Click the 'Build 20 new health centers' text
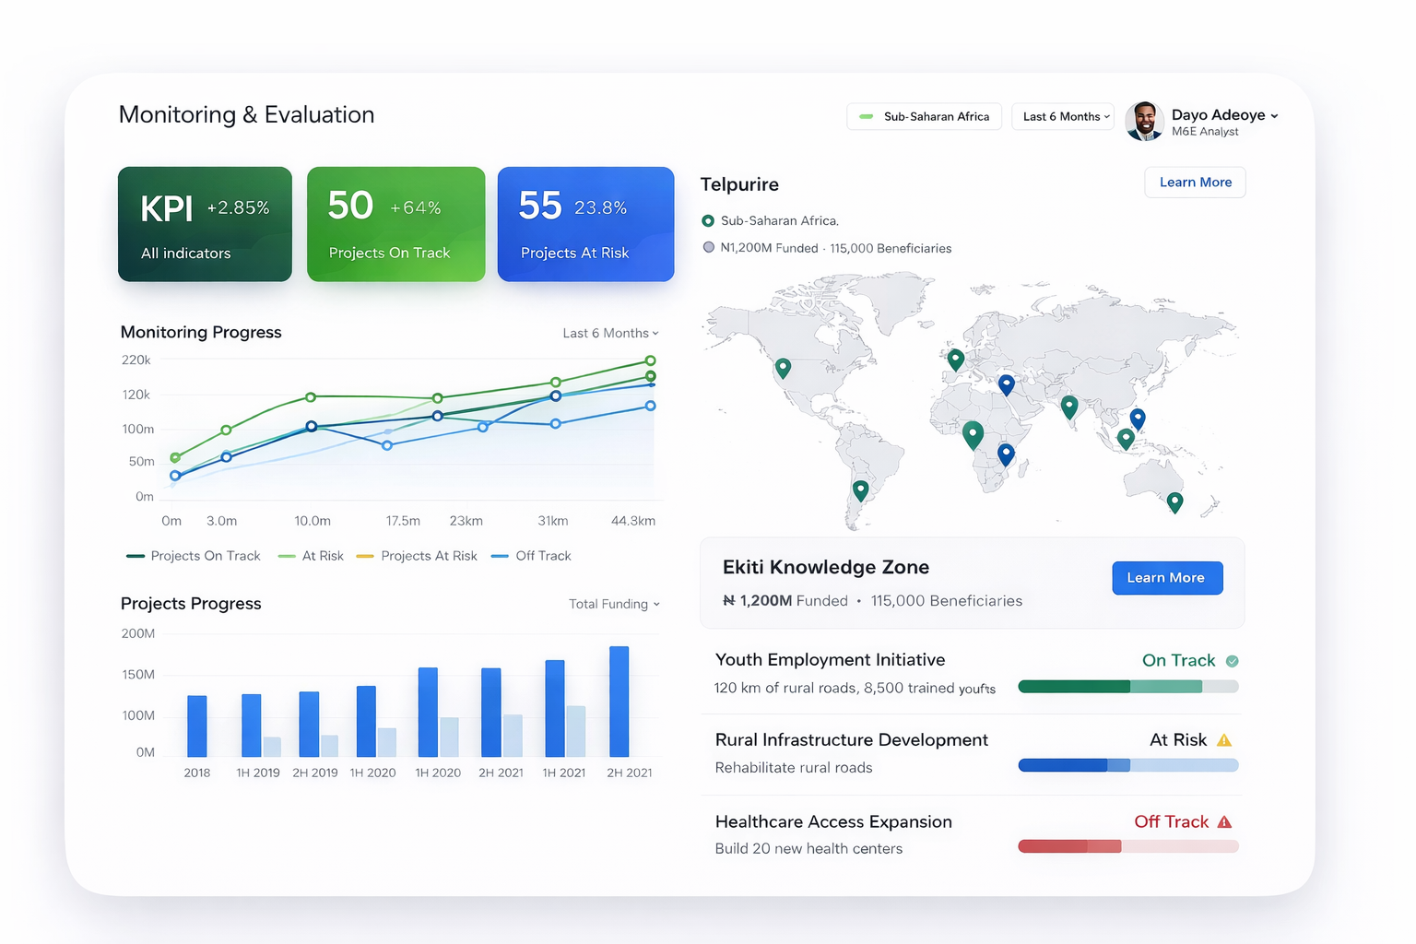 pos(808,849)
